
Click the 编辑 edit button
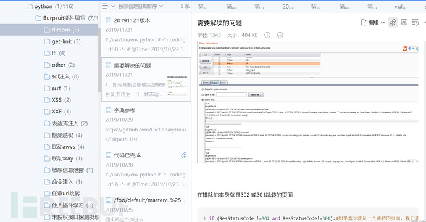click(370, 23)
